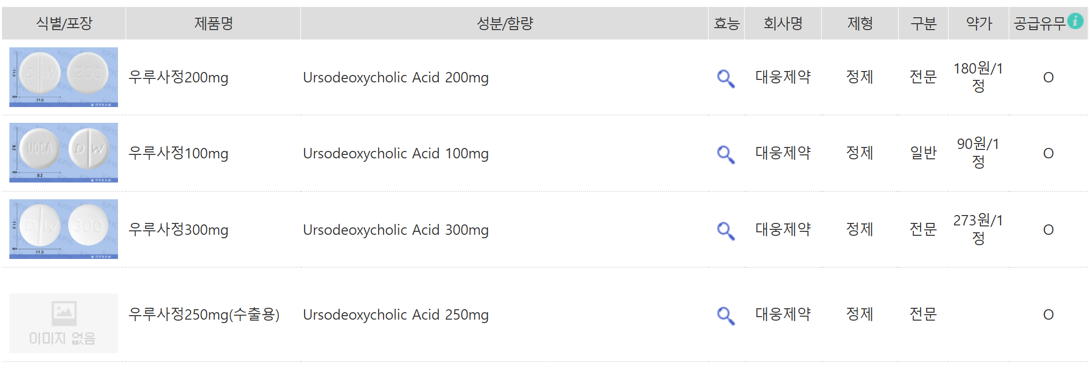The image size is (1090, 365).
Task: Click the efficacy magnifier for 우루사정250mg(수출용)
Action: coord(725,314)
